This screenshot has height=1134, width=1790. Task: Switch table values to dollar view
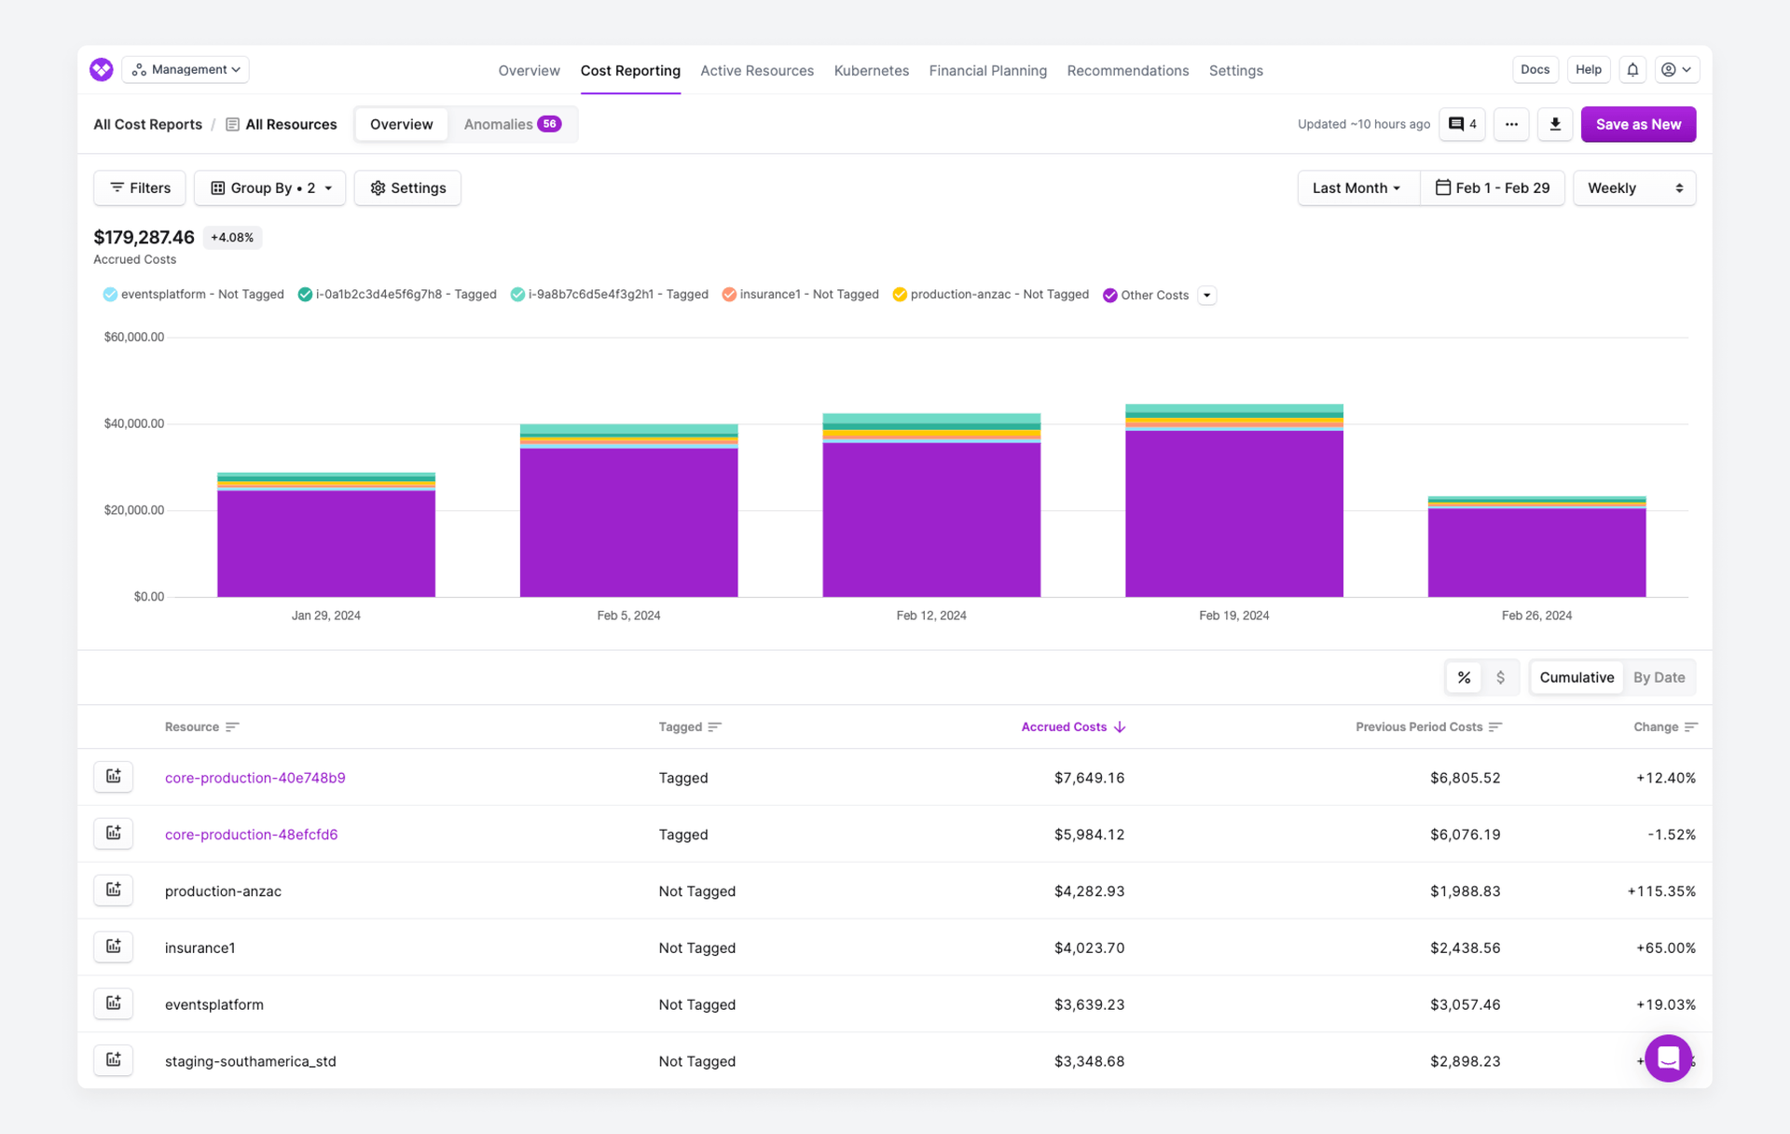(1501, 677)
